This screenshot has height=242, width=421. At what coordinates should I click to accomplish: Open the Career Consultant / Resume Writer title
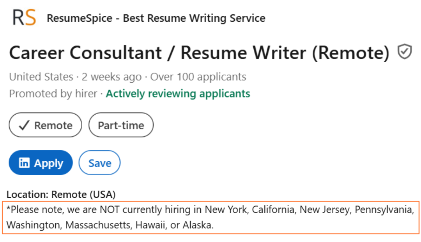[x=199, y=53]
